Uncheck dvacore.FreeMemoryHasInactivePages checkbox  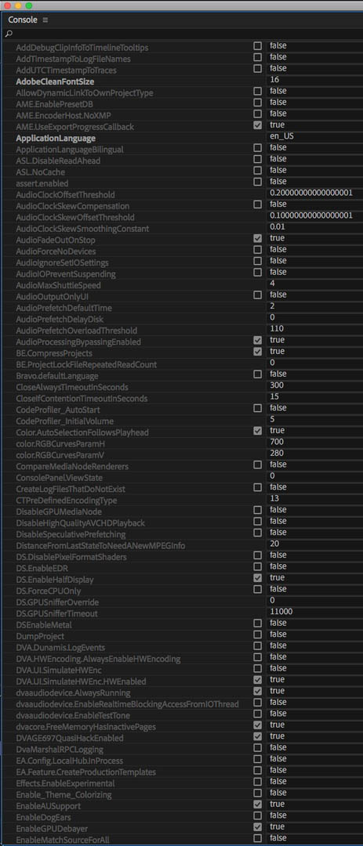(x=258, y=725)
